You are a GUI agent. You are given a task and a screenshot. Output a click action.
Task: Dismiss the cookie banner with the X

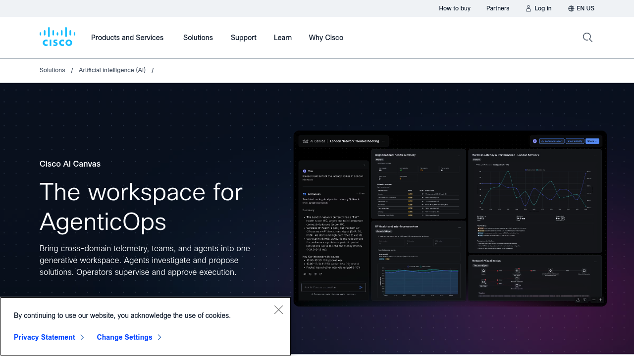[x=278, y=310]
